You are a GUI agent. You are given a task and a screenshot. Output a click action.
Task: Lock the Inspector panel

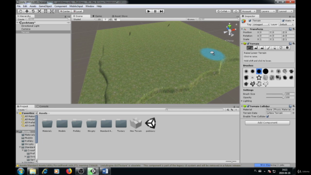coord(290,16)
